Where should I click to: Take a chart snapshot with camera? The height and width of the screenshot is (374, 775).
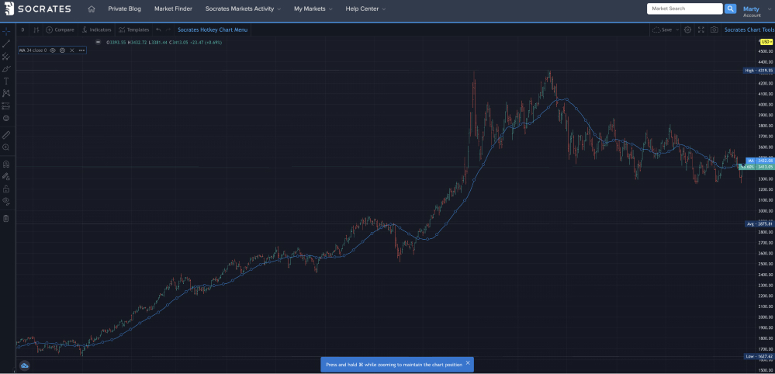pos(714,29)
